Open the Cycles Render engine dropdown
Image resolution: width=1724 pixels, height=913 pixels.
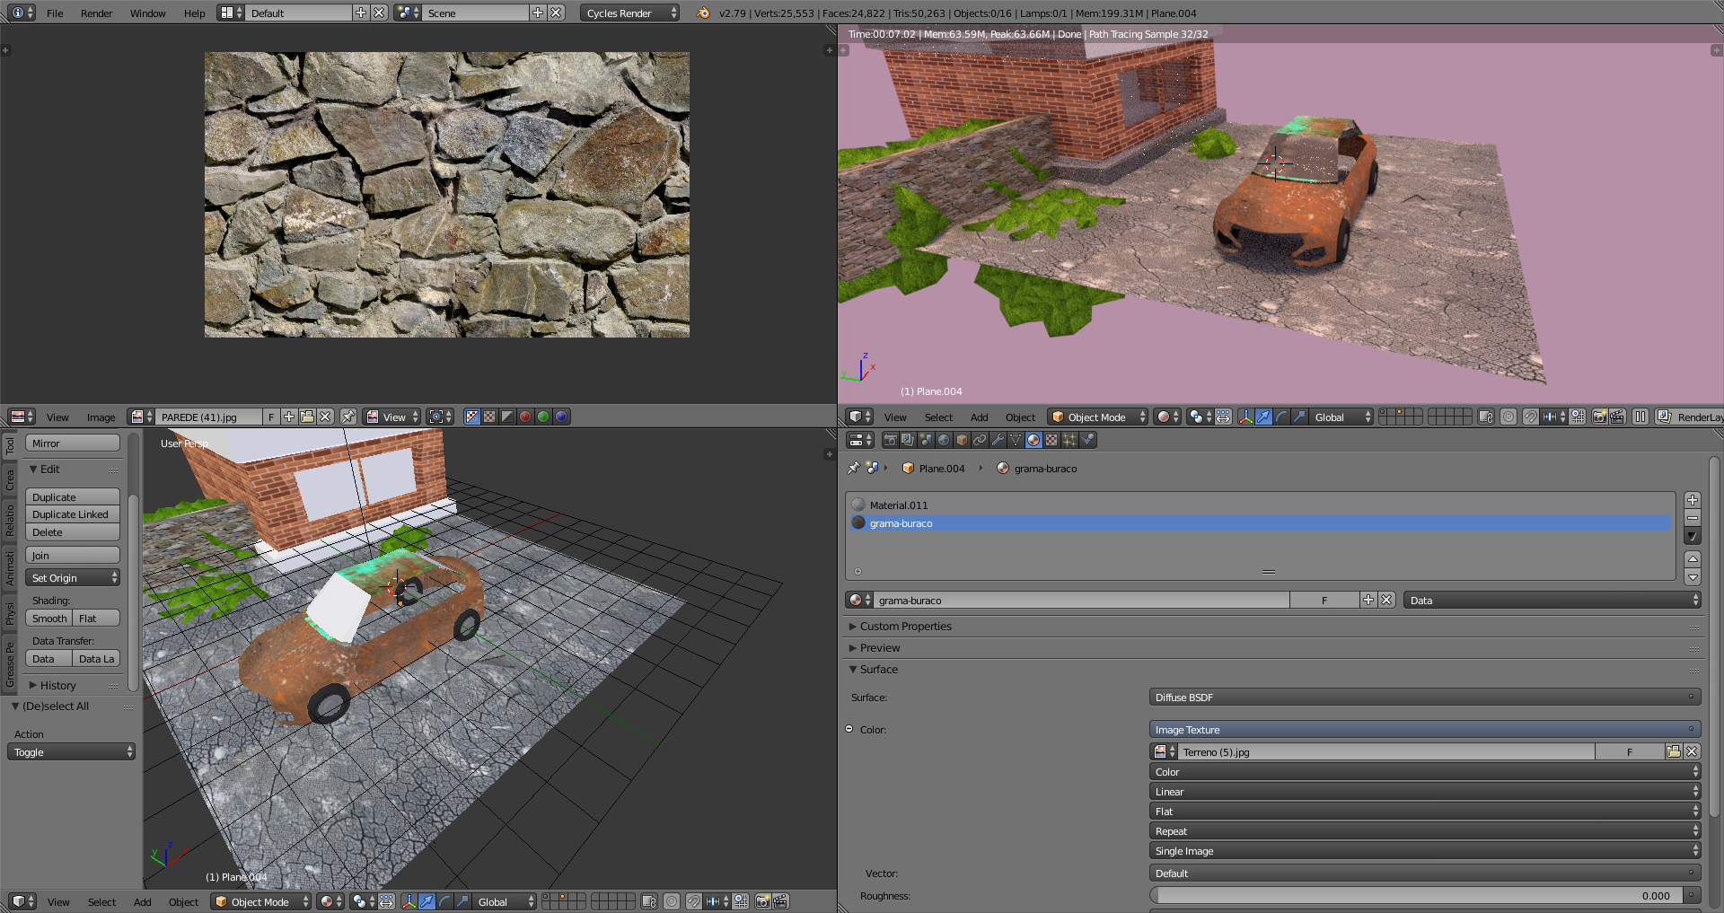[x=630, y=13]
